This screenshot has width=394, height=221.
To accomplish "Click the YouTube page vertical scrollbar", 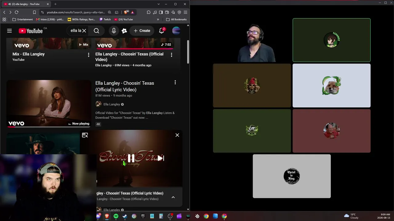I will pos(188,52).
